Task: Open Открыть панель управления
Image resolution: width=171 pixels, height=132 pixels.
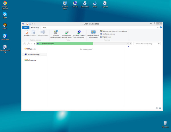Action: (x=93, y=34)
